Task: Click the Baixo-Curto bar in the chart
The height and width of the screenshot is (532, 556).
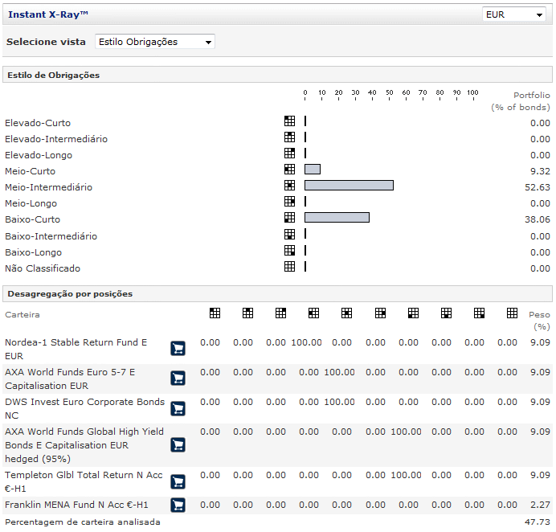Action: (337, 218)
